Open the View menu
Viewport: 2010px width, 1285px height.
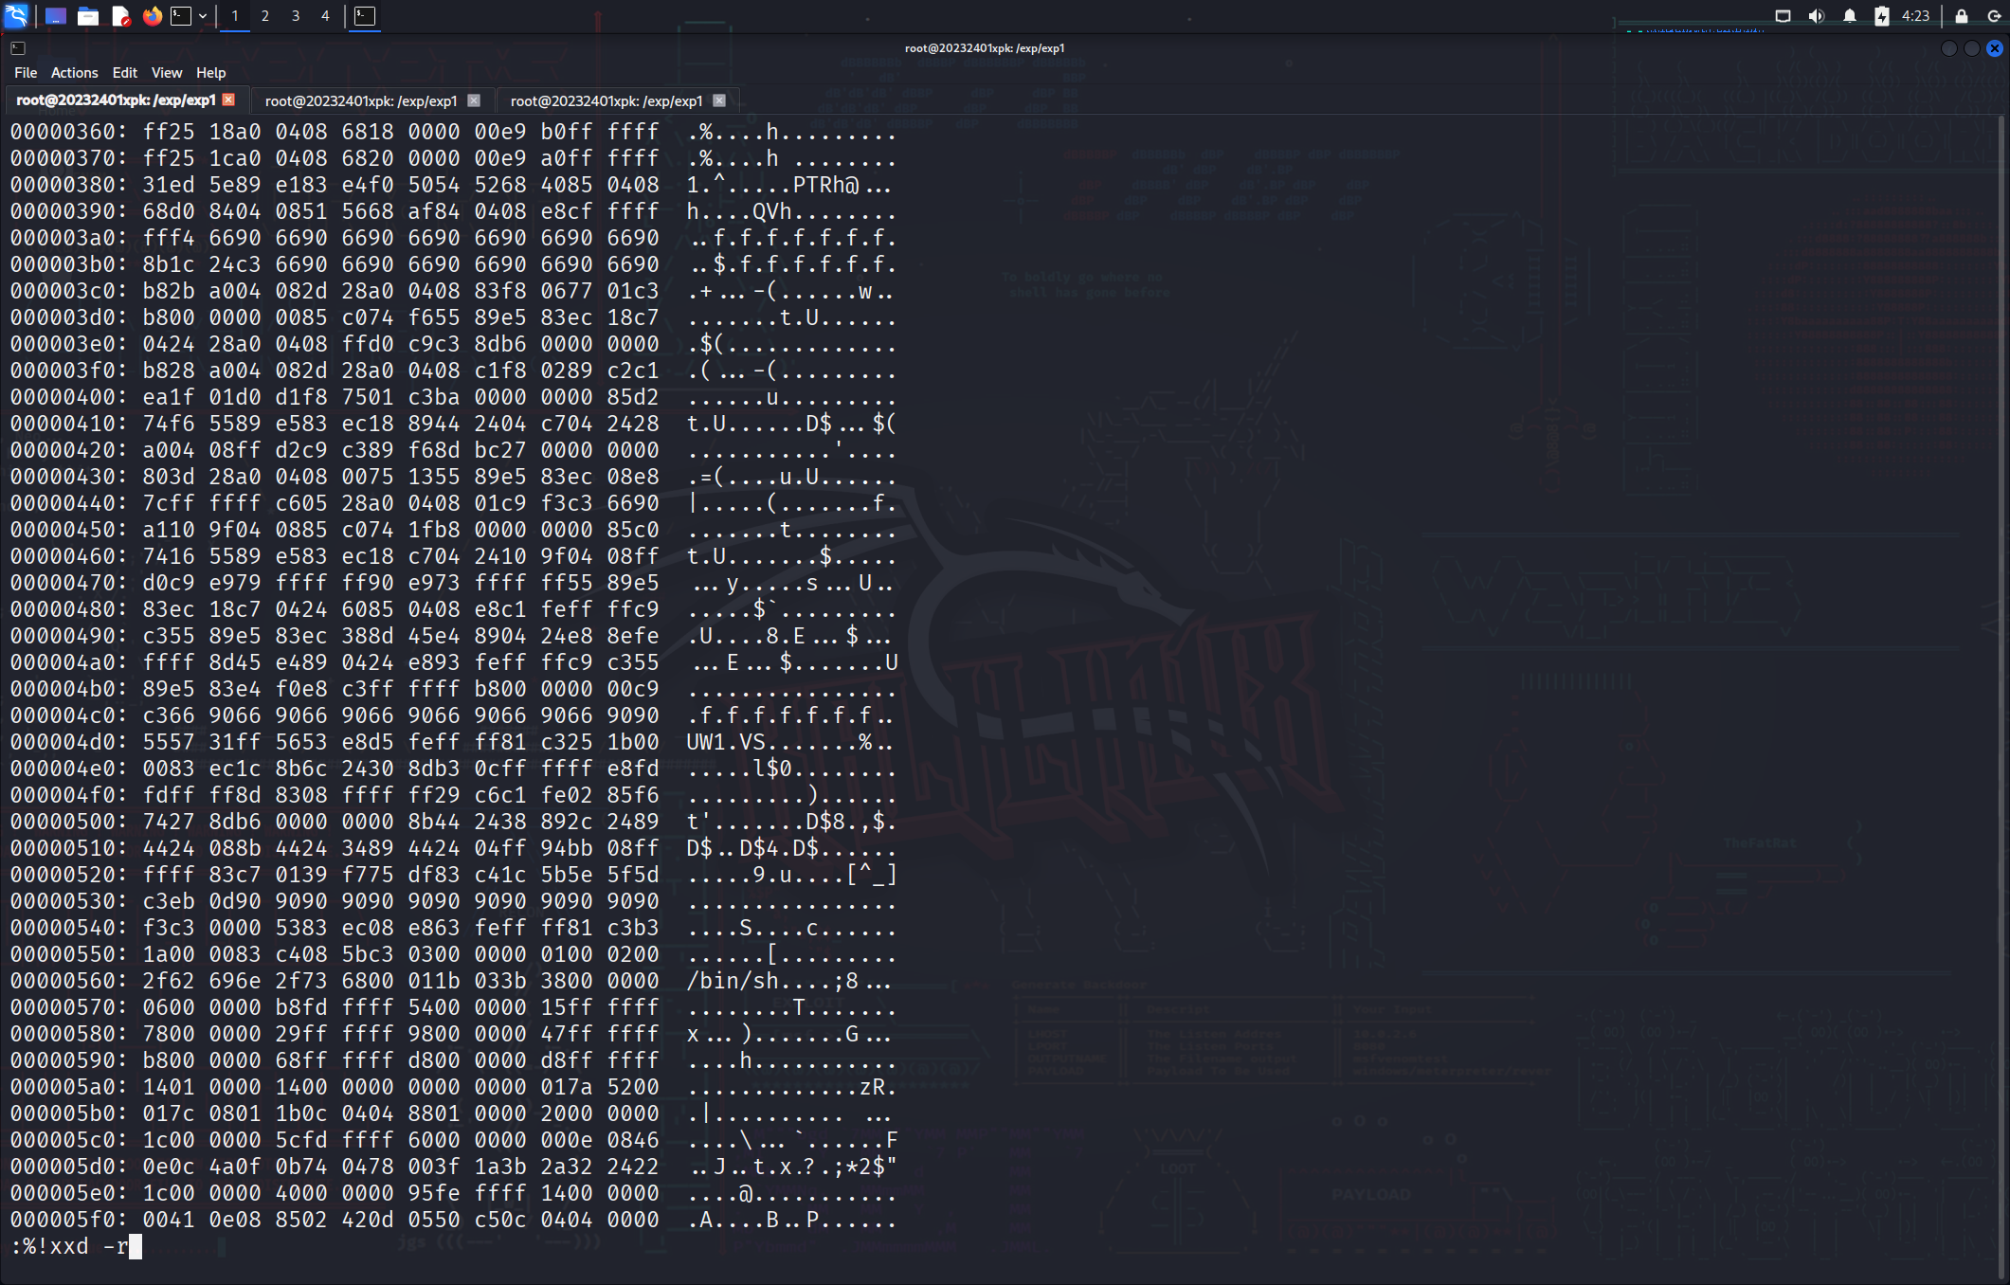pyautogui.click(x=166, y=73)
